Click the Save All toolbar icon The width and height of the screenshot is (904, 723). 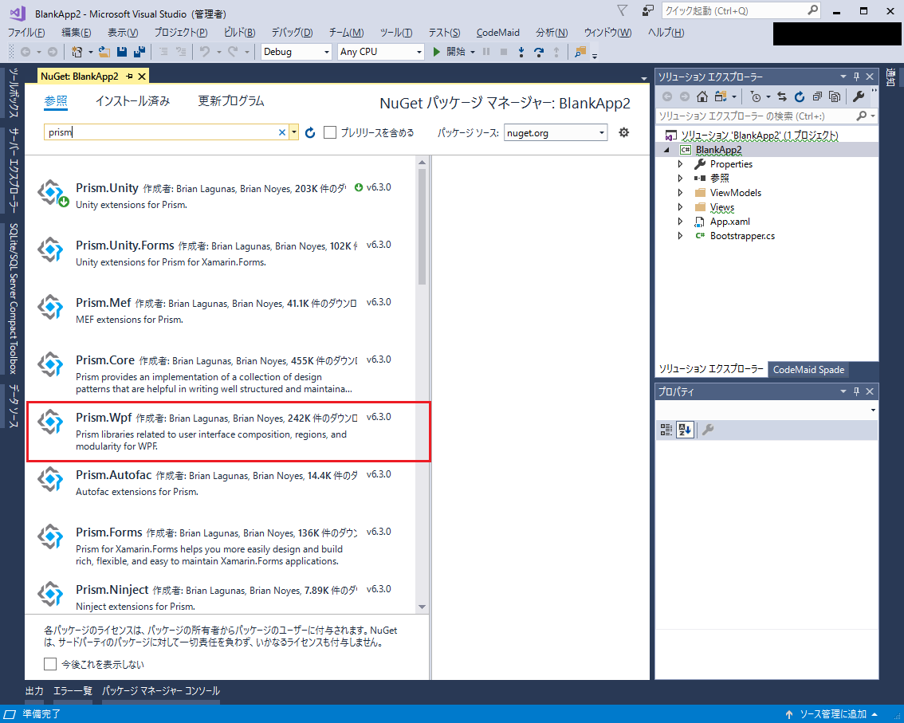139,52
